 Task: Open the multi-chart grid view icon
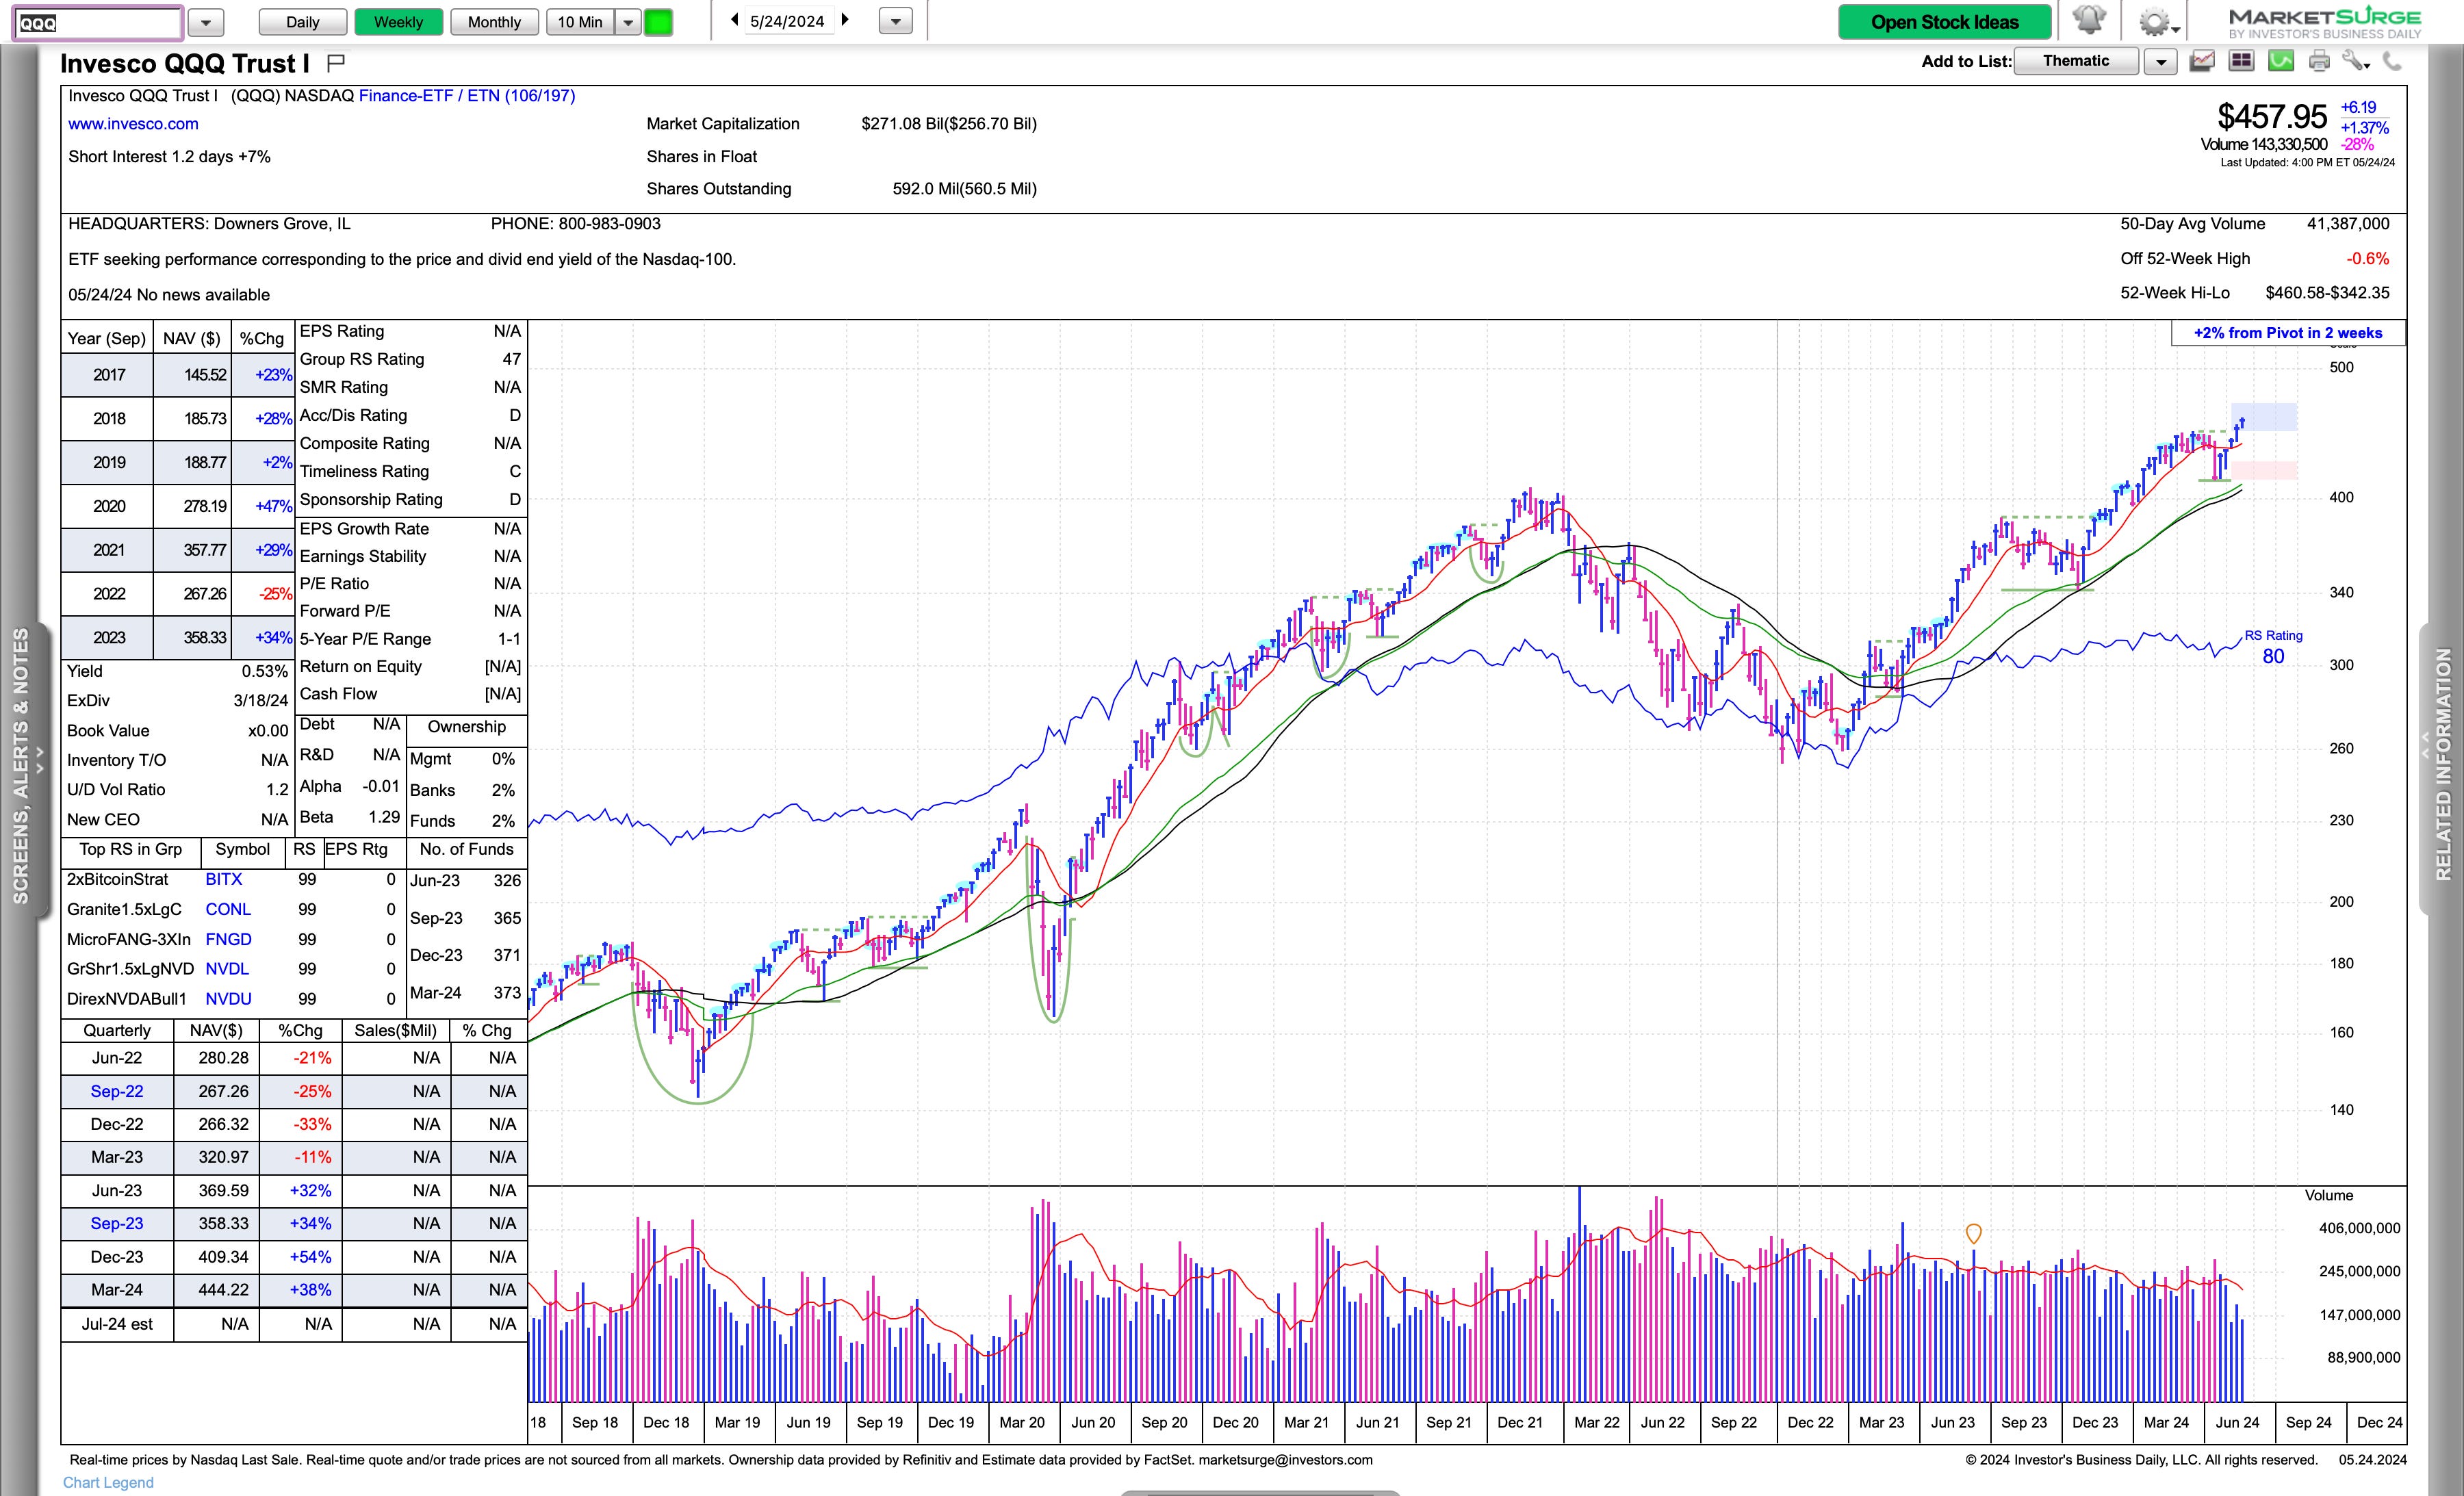coord(2241,62)
